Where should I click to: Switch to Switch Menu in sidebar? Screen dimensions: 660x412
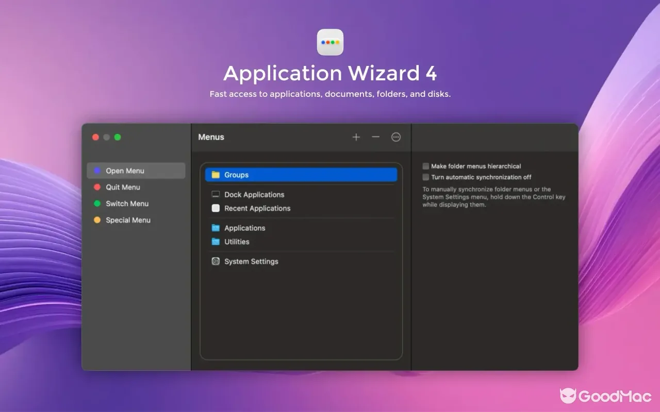(x=136, y=204)
